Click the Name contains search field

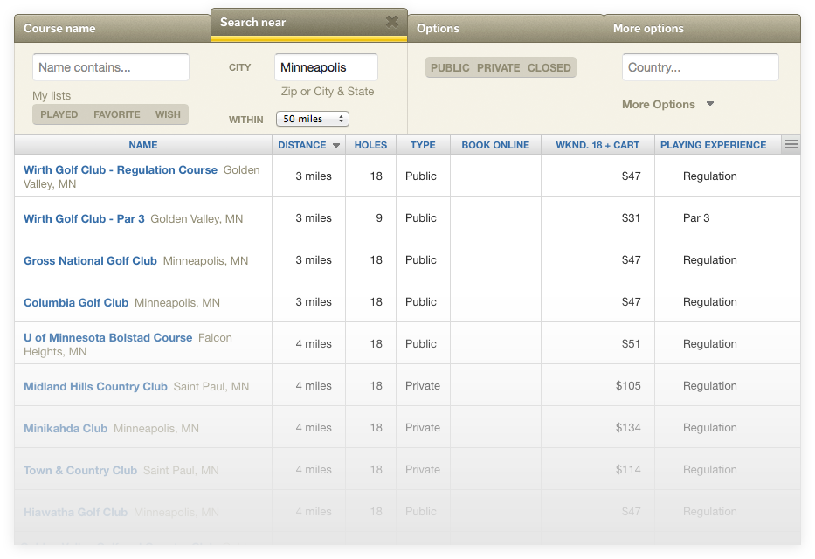pyautogui.click(x=110, y=66)
